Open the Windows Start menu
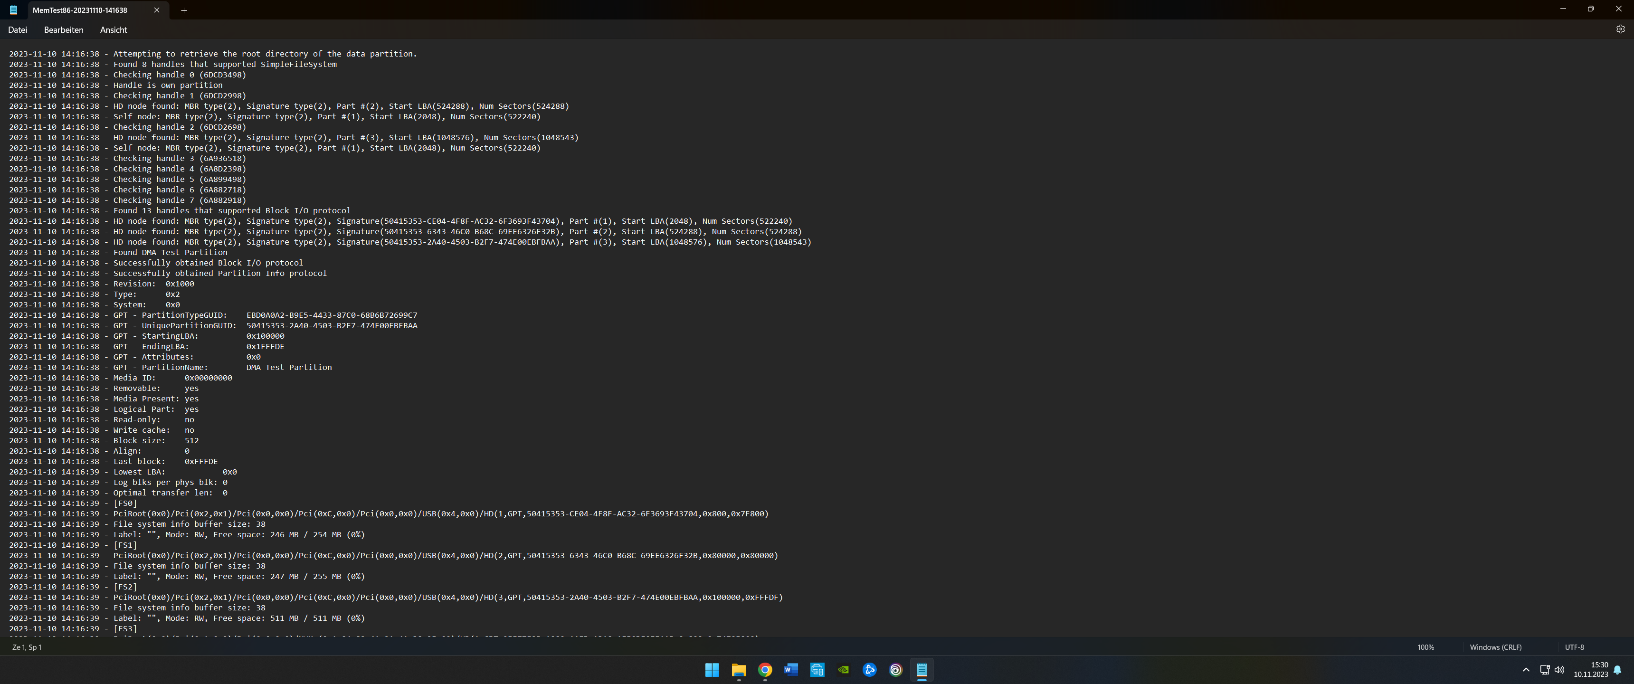The image size is (1634, 684). coord(712,669)
